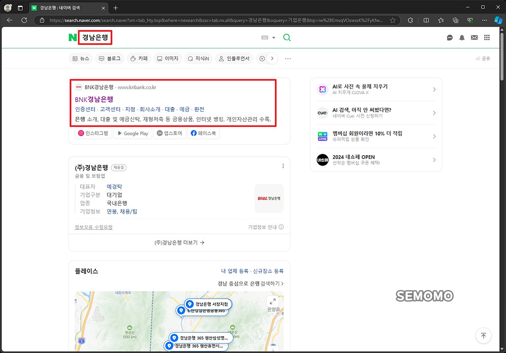
Task: Open the Google Play button
Action: [132, 133]
